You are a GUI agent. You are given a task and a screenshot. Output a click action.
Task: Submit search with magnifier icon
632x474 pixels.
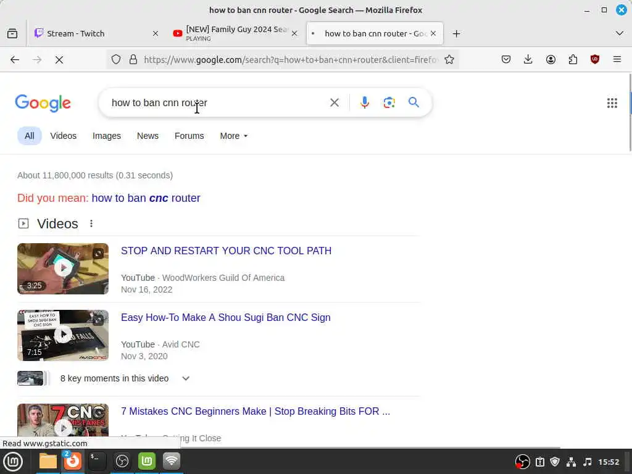(414, 102)
